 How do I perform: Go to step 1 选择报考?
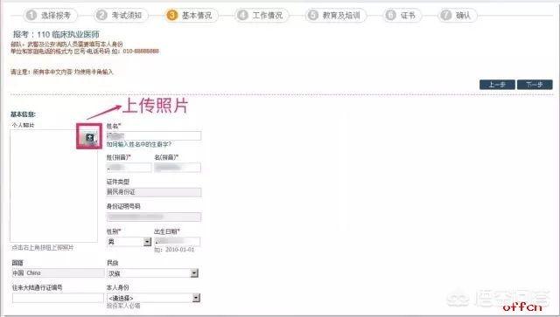tap(50, 15)
